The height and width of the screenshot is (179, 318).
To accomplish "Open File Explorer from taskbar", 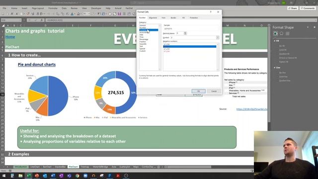I will 20,176.
